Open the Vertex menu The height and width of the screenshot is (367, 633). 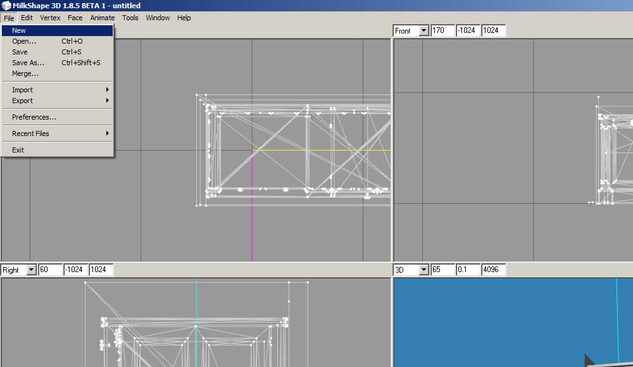[50, 18]
